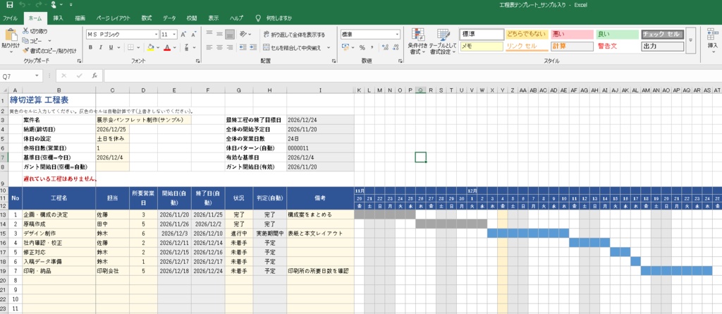Screen dimensions: 722x314
Task: Open the Name Box dropdown next to Q7
Action: [37, 76]
